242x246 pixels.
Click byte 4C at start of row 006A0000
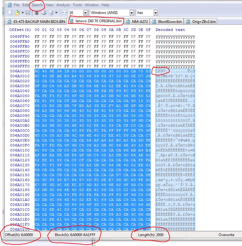(x=37, y=71)
